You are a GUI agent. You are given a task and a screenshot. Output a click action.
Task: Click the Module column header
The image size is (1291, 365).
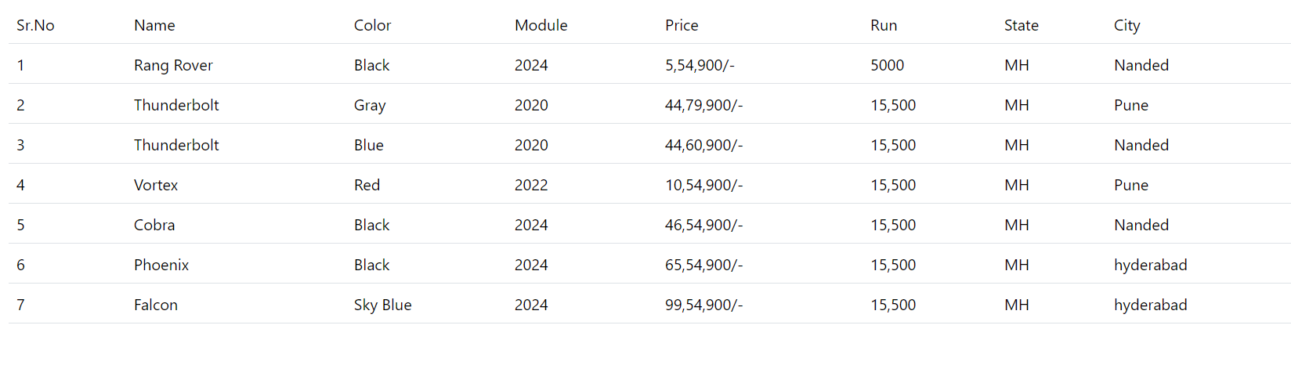(541, 25)
